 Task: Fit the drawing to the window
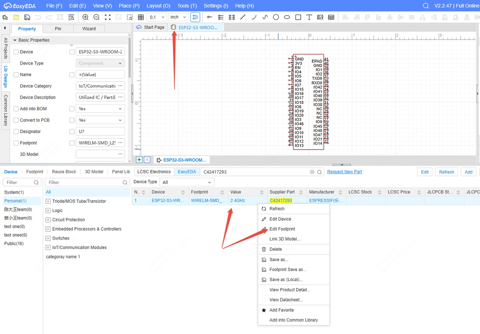pyautogui.click(x=108, y=17)
